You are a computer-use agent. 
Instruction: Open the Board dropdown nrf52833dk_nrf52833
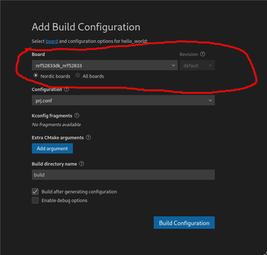point(105,65)
